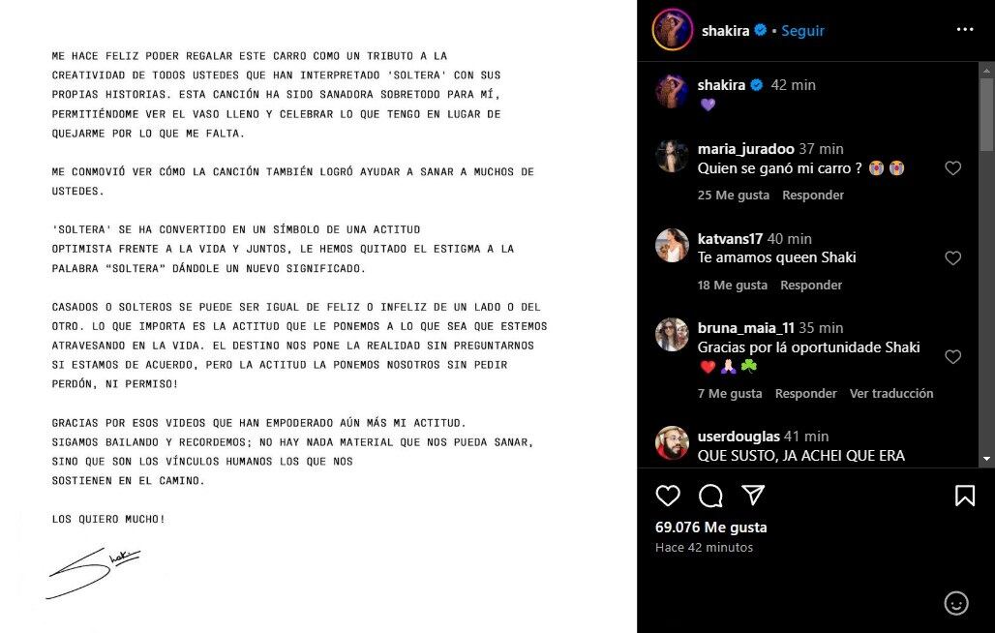The height and width of the screenshot is (633, 995).
Task: Open the three-dot more options menu
Action: point(964,30)
